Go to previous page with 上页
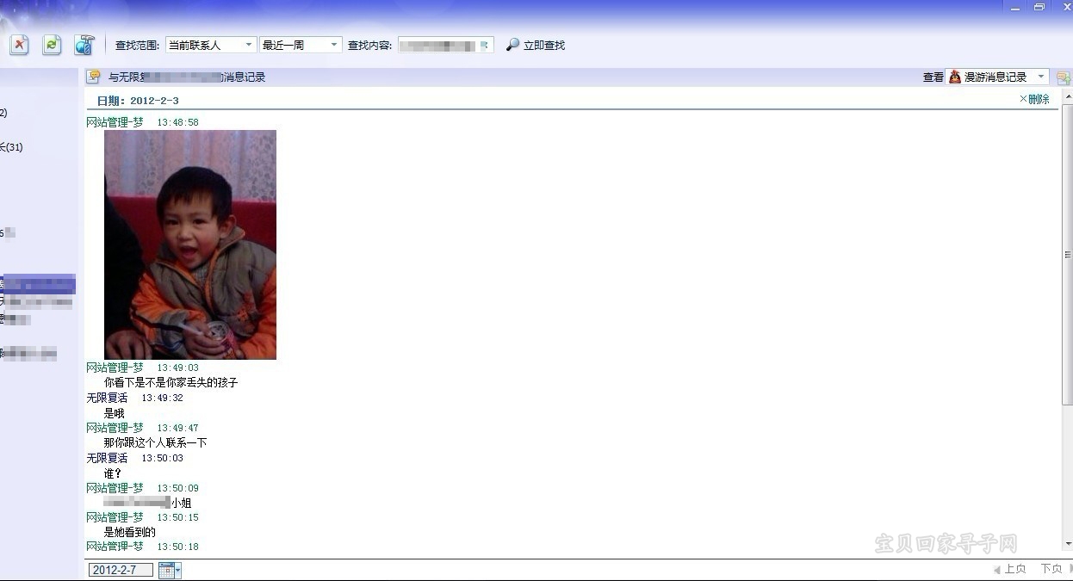Screen dimensions: 1073x581 pyautogui.click(x=1009, y=569)
